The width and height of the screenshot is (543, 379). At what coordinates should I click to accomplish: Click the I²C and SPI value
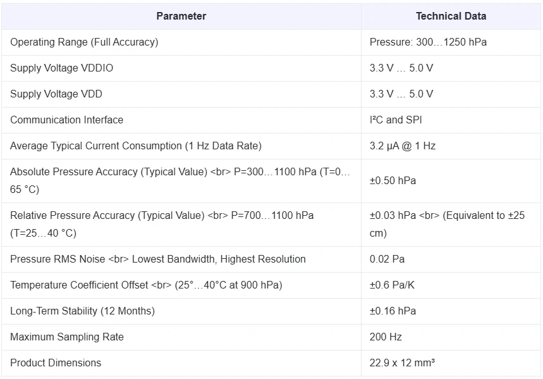[396, 120]
